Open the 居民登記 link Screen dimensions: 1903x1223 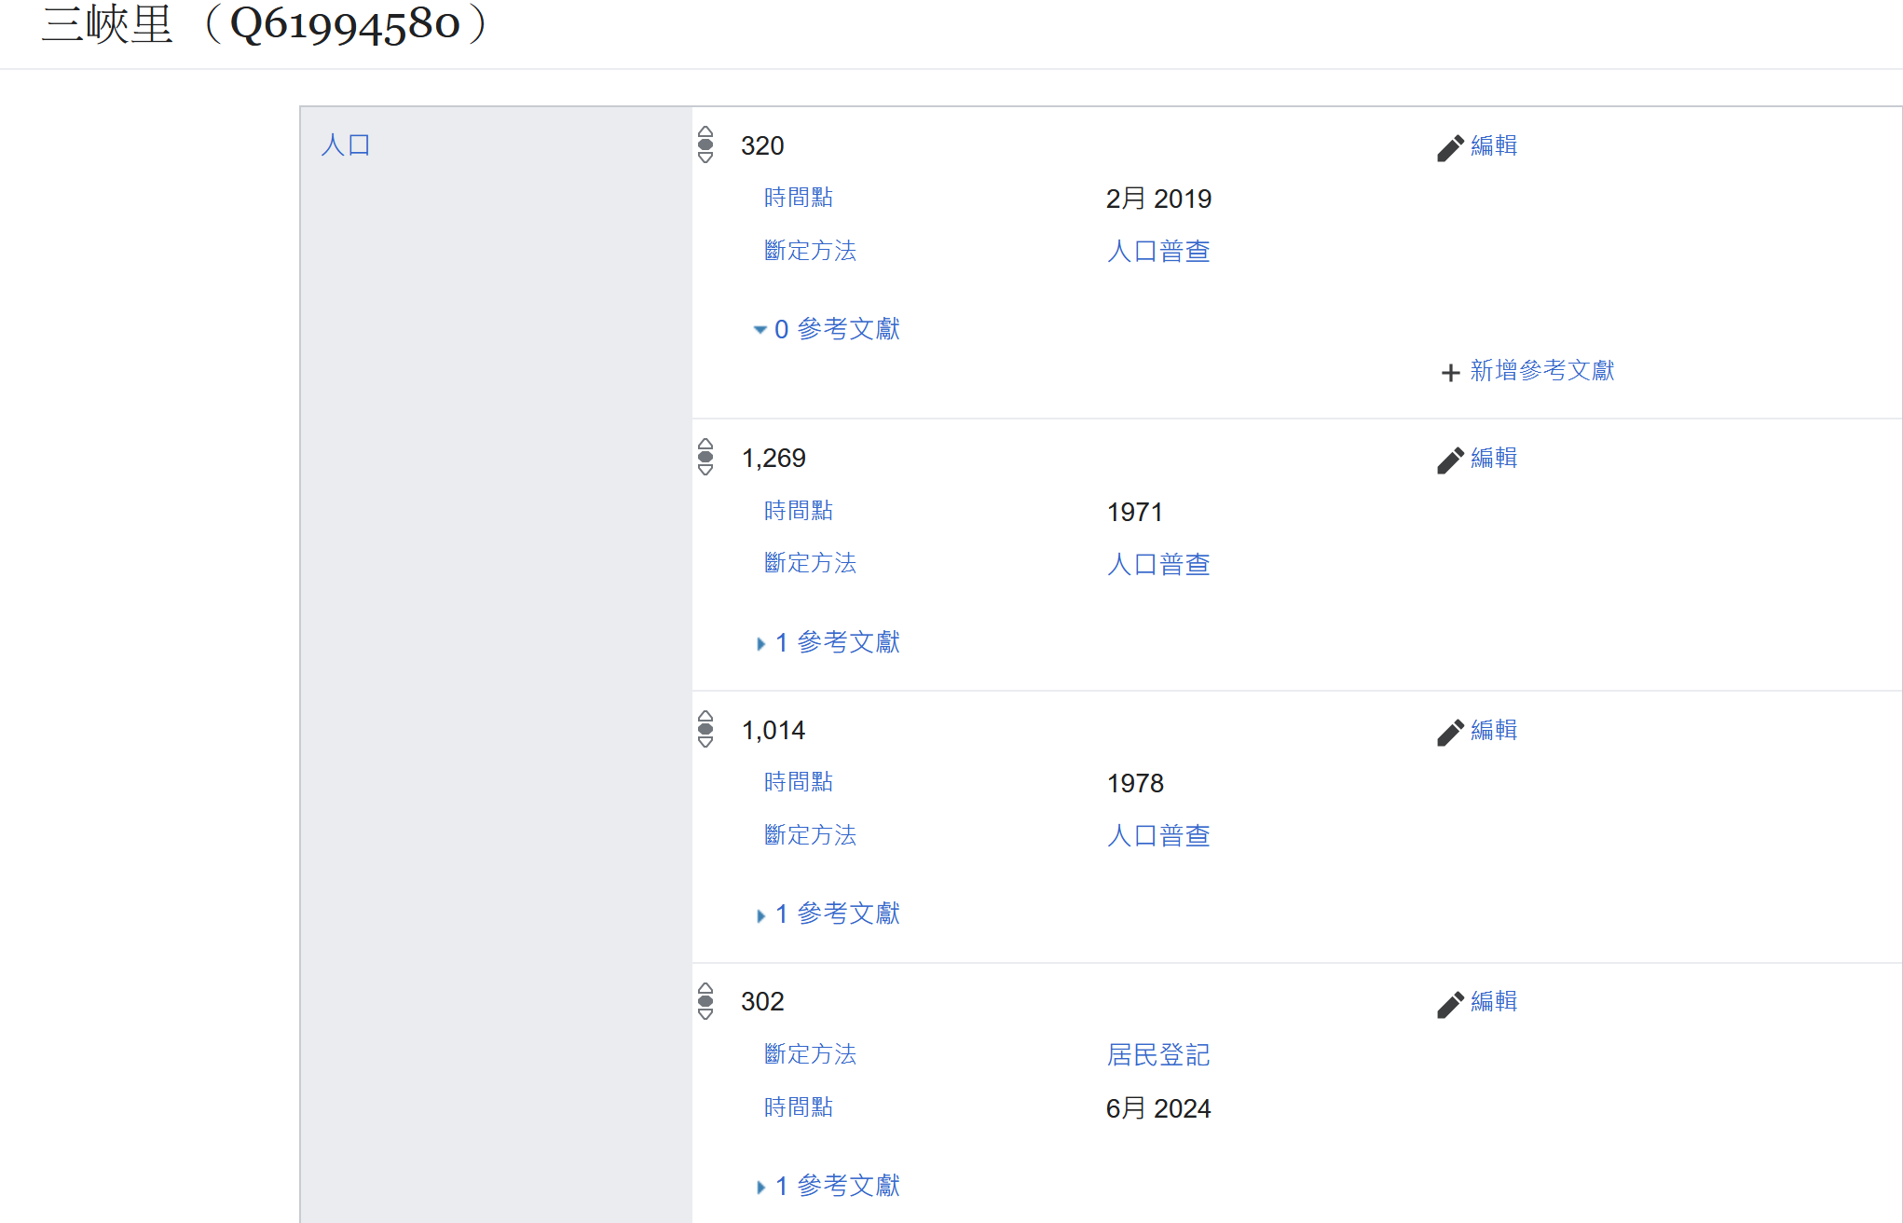point(1158,1055)
